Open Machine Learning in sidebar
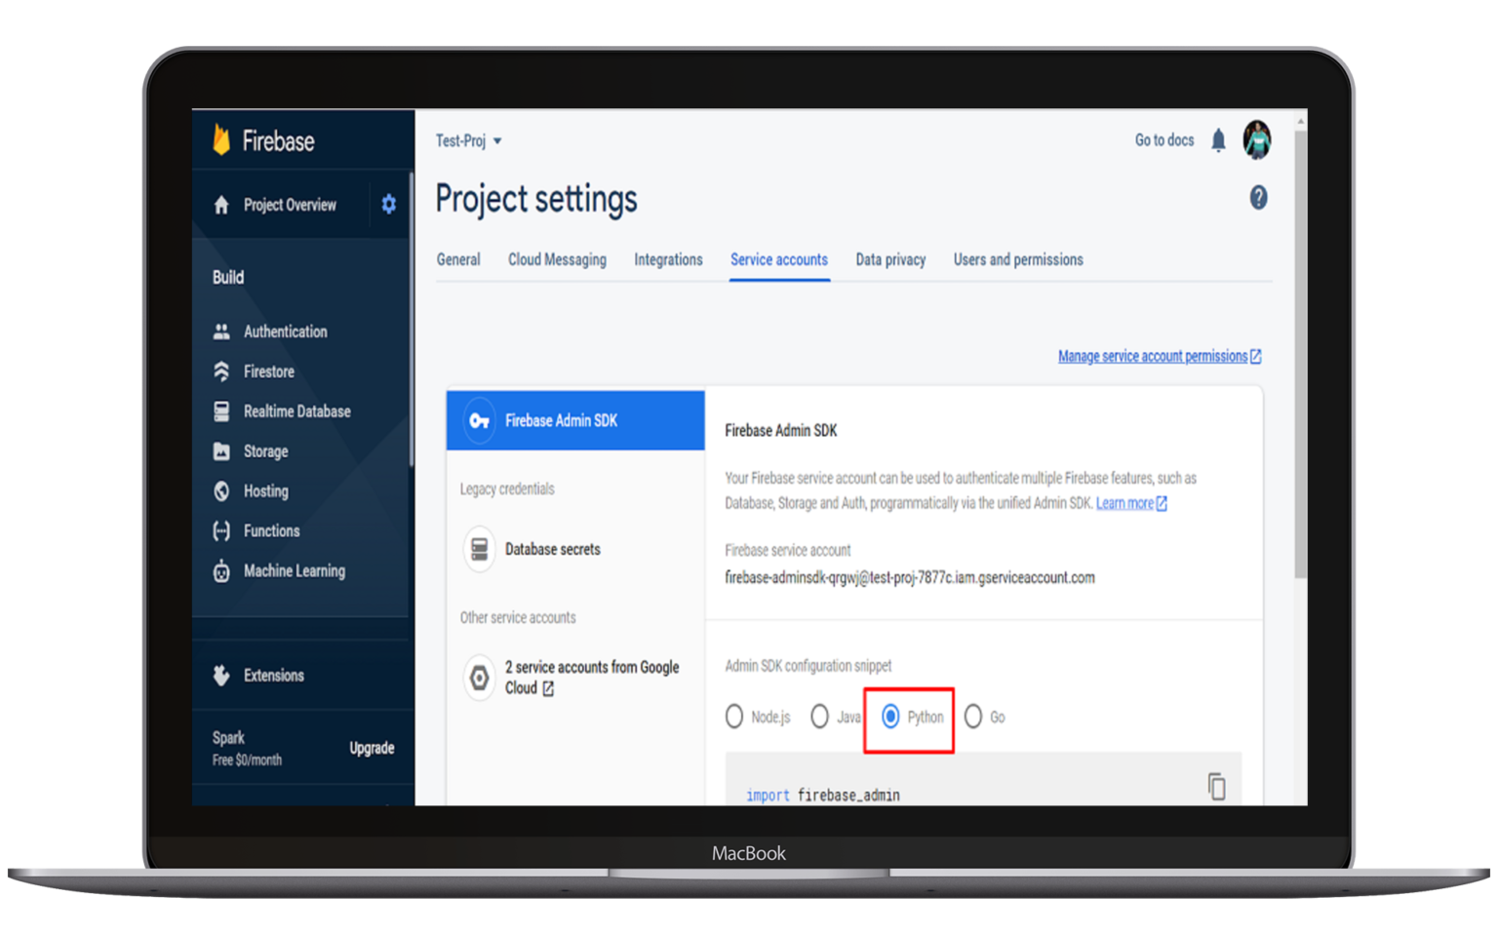The height and width of the screenshot is (936, 1498). [x=295, y=571]
